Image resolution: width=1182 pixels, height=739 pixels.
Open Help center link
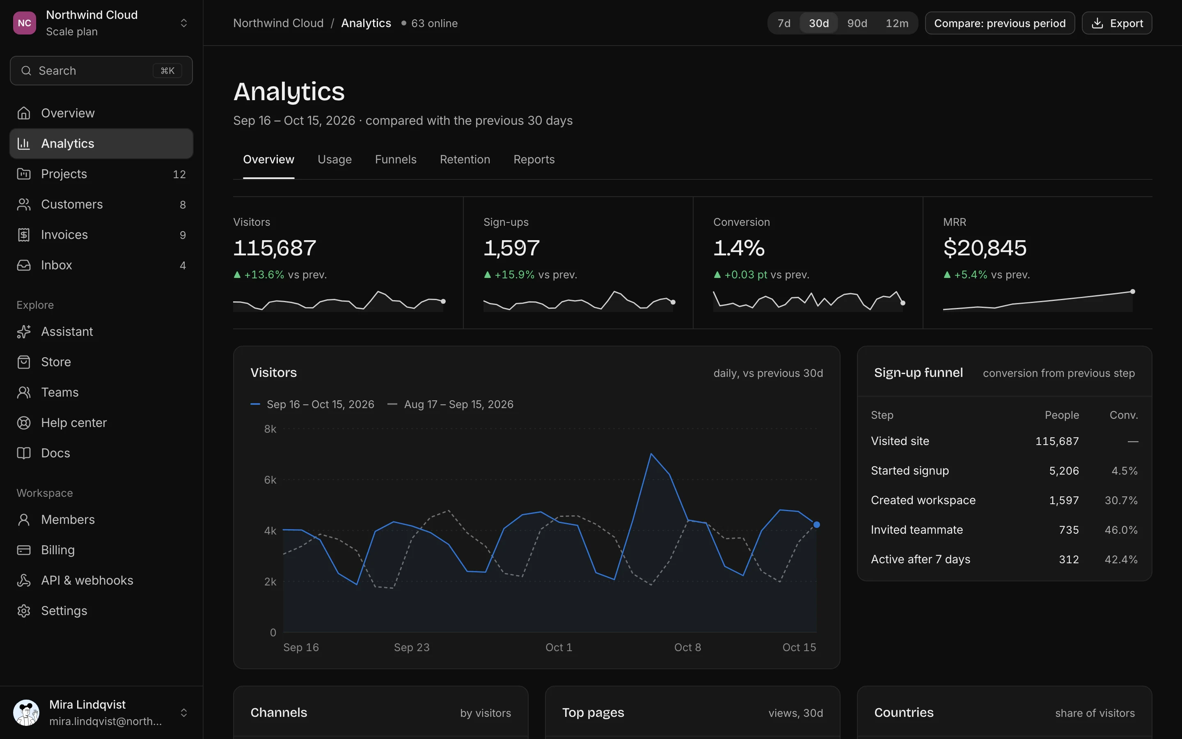point(101,423)
